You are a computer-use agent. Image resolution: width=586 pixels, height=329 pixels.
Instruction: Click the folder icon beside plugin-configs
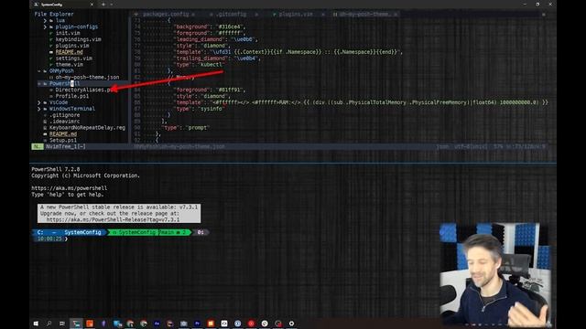[51, 27]
